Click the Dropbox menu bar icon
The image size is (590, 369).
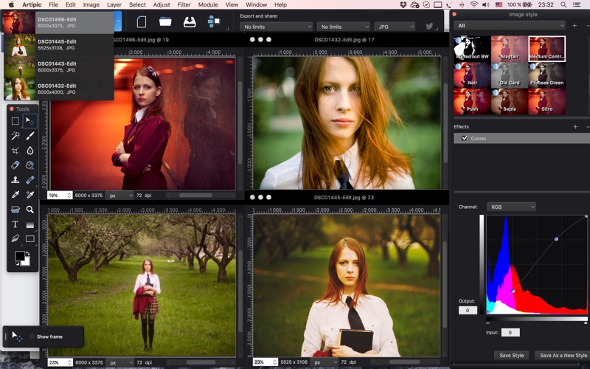point(403,4)
